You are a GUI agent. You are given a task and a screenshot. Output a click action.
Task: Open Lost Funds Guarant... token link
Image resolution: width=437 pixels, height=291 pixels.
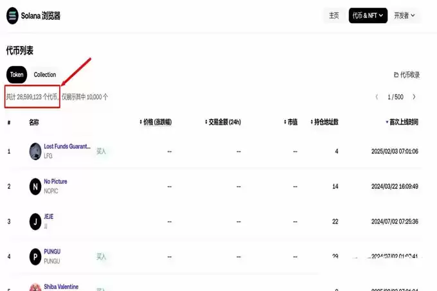67,146
